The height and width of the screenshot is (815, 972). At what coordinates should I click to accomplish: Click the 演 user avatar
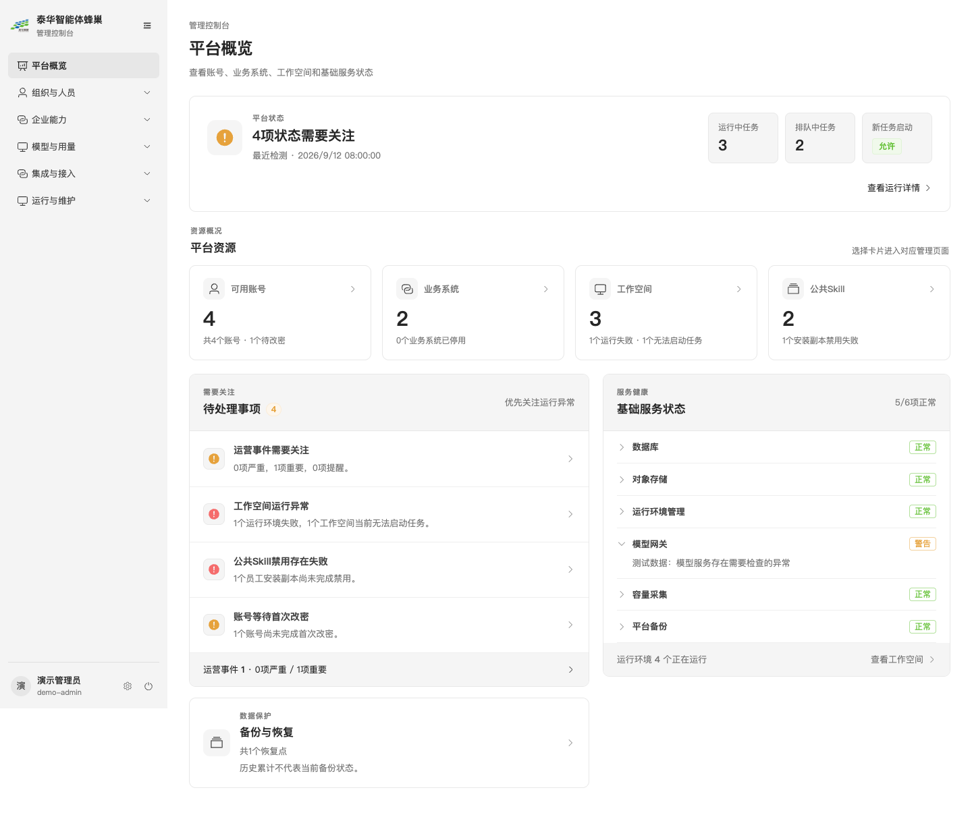[21, 686]
